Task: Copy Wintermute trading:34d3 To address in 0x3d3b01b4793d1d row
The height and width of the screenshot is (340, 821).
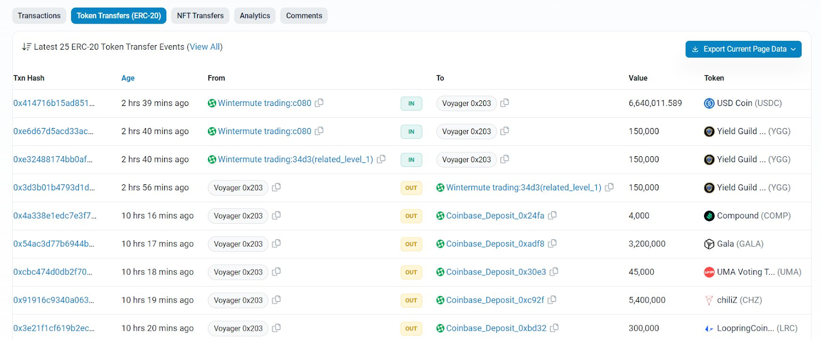Action: click(610, 187)
